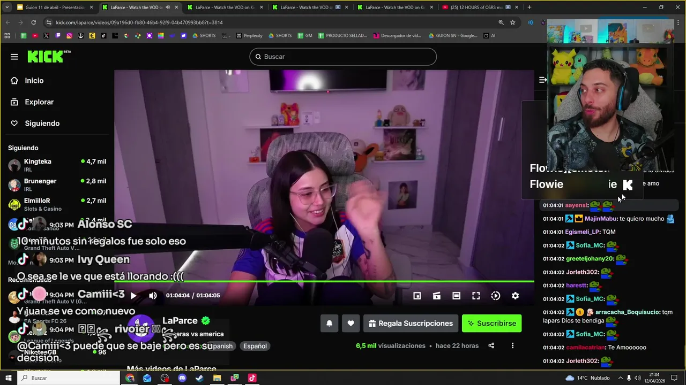Open TikTok app from the taskbar
Image resolution: width=686 pixels, height=385 pixels.
coord(252,378)
